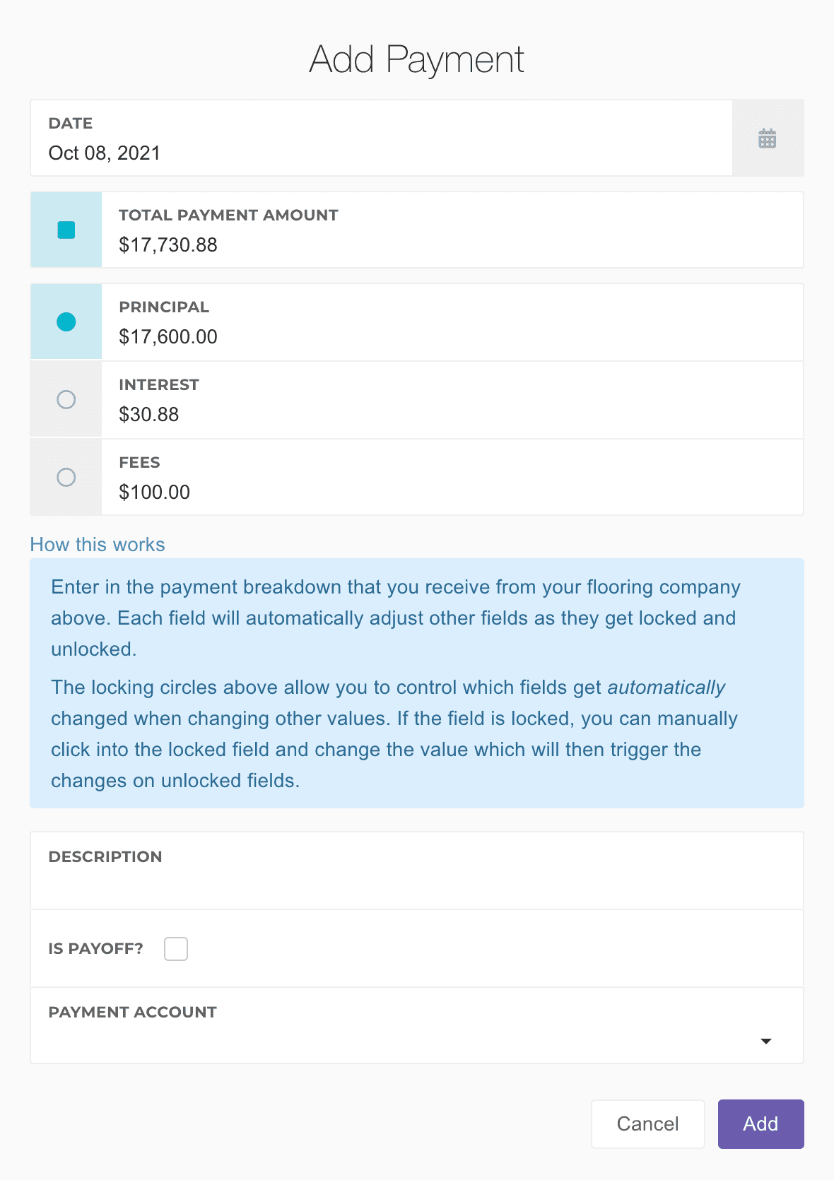
Task: Unlock the Principal locking circle
Action: coord(66,322)
